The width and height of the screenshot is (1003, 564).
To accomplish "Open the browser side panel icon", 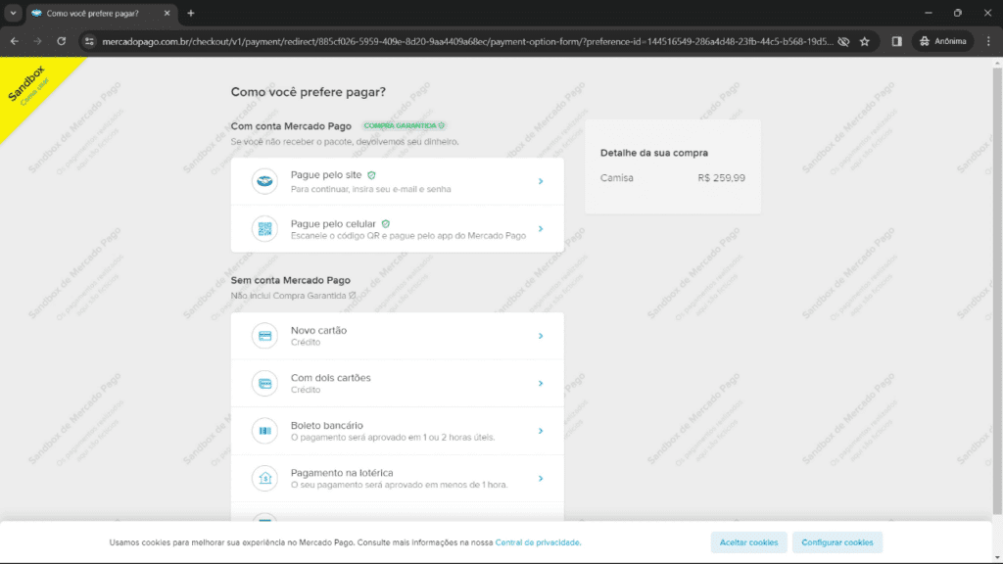I will [x=897, y=41].
